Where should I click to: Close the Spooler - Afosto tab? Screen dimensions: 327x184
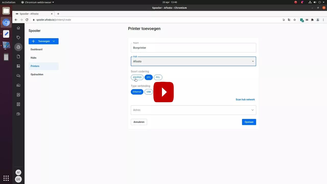point(52,14)
